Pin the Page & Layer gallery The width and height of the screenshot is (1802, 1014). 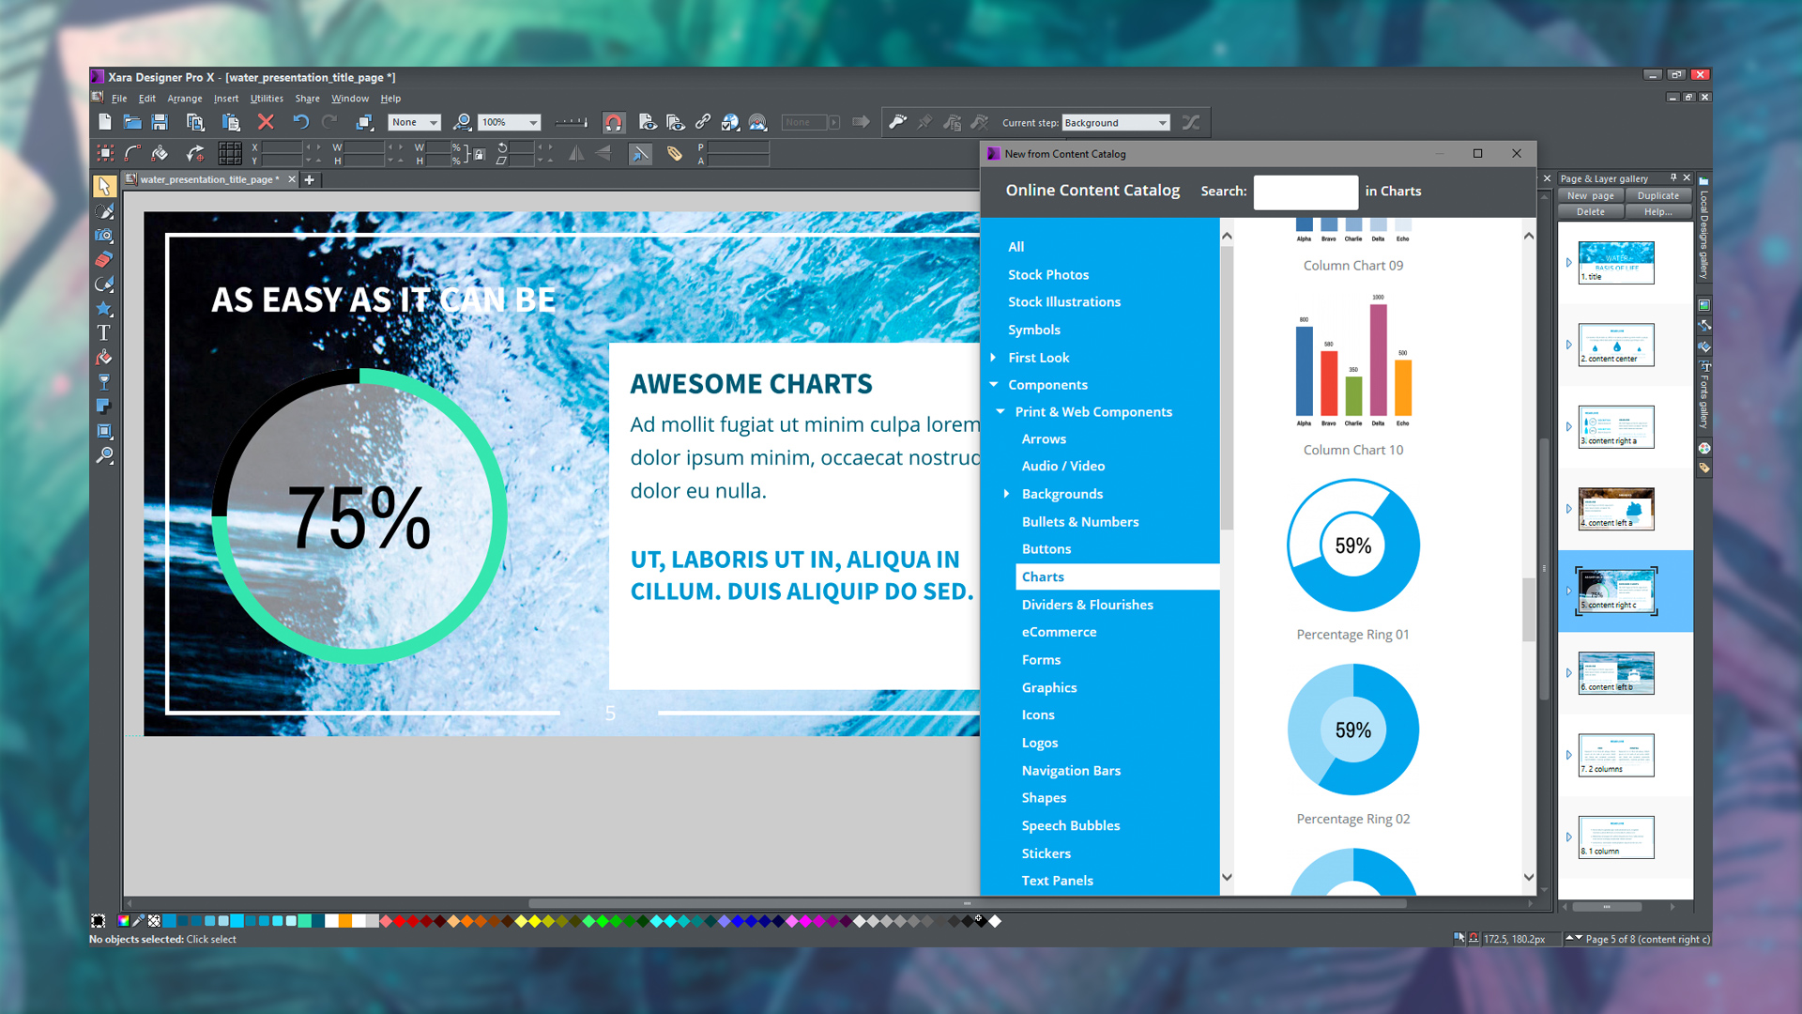(1674, 177)
